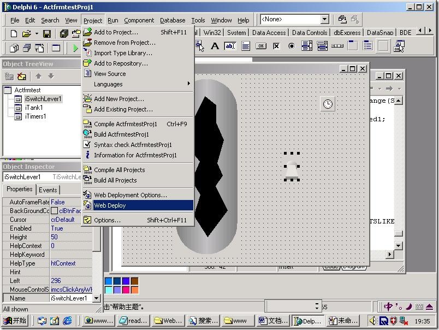Select the Edit box component icon
The height and width of the screenshot is (330, 439).
point(230,46)
